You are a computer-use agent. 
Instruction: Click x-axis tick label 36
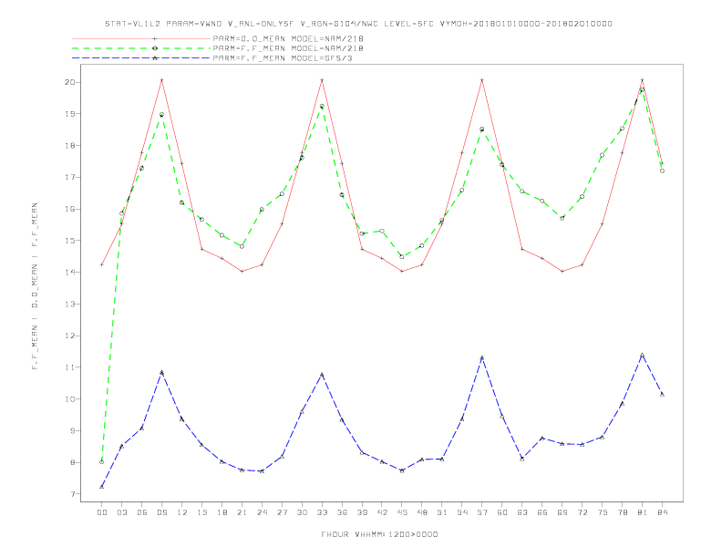click(342, 512)
